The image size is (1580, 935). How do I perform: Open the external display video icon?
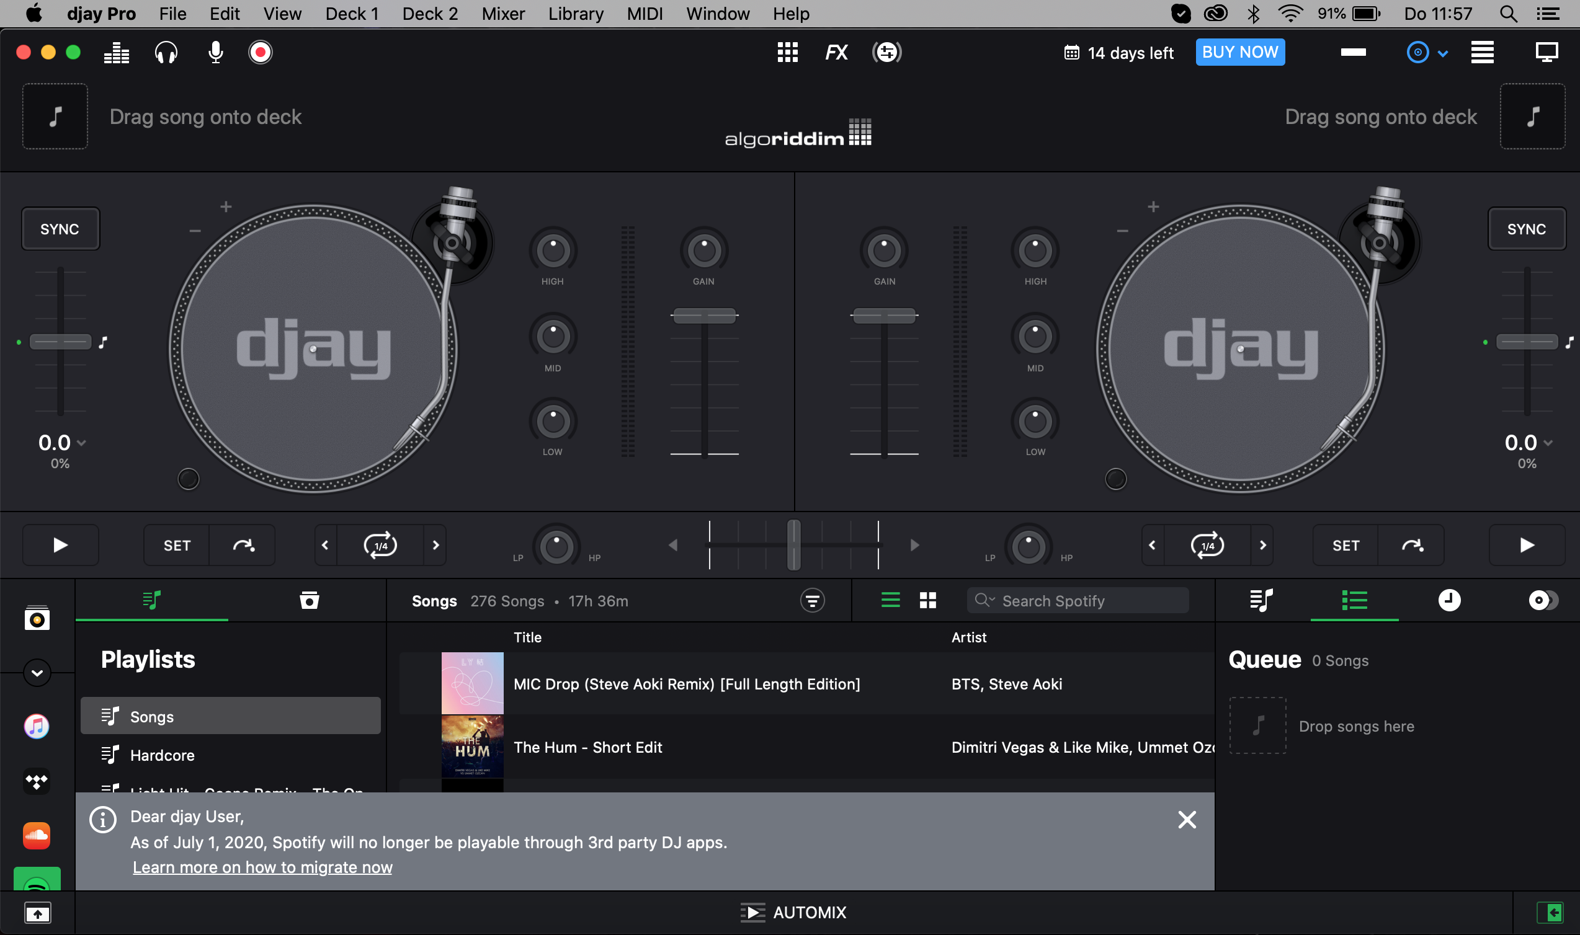1547,52
